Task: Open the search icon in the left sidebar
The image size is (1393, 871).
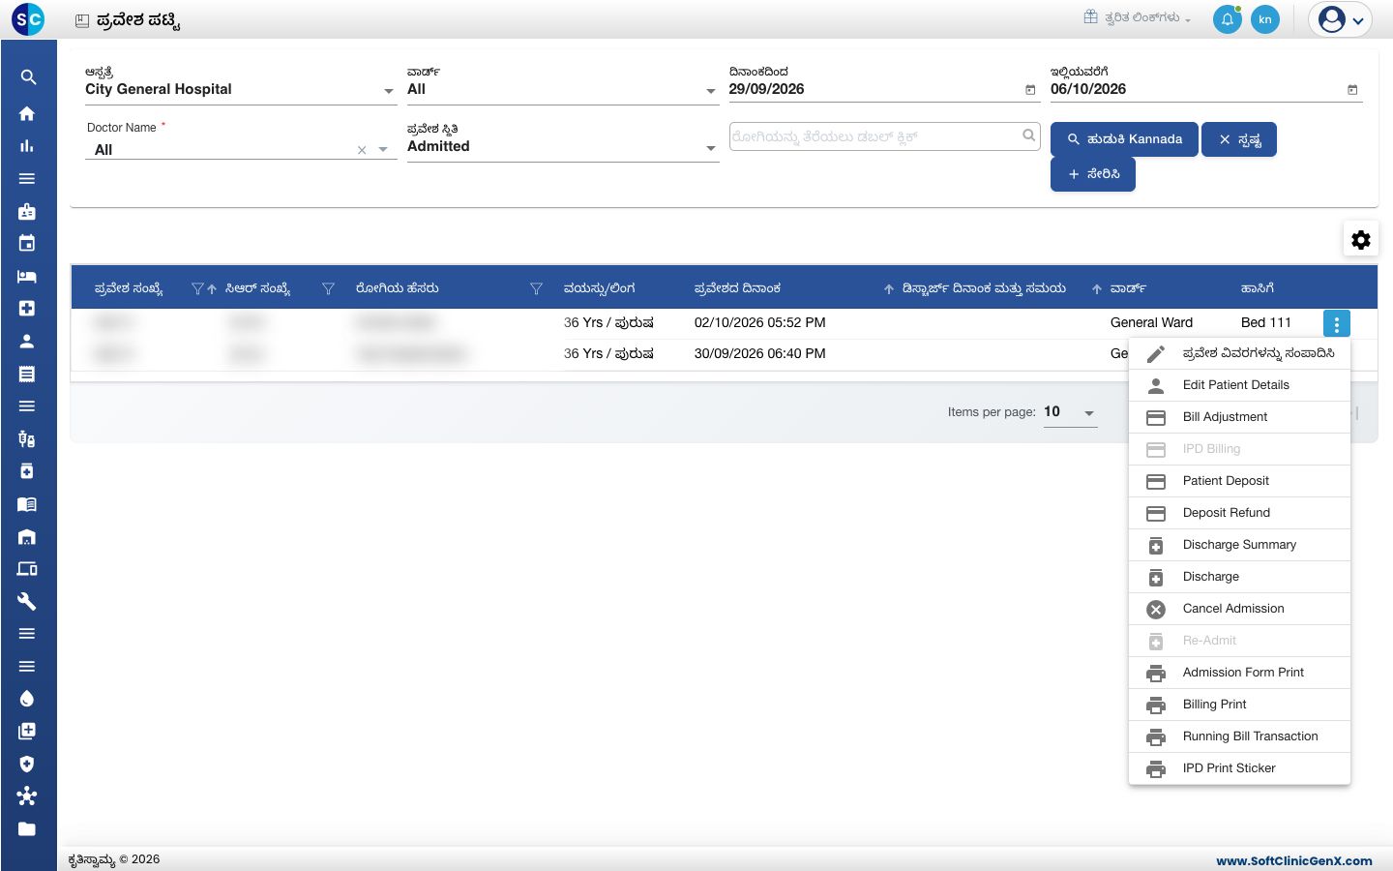Action: point(28,77)
